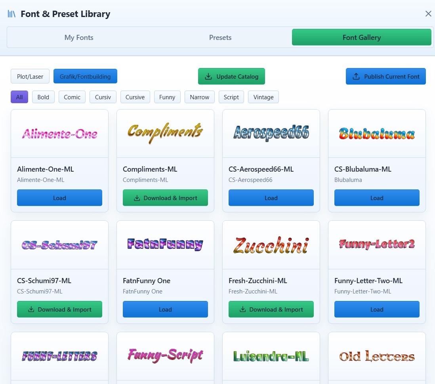Filter the gallery by Vintage tag
This screenshot has height=384, width=435.
click(263, 97)
